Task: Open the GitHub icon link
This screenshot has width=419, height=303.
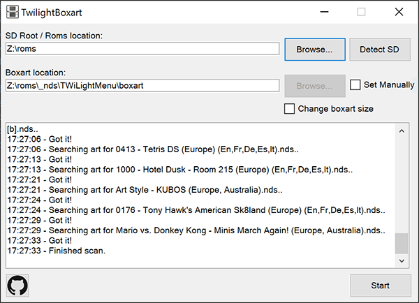Action: [17, 286]
